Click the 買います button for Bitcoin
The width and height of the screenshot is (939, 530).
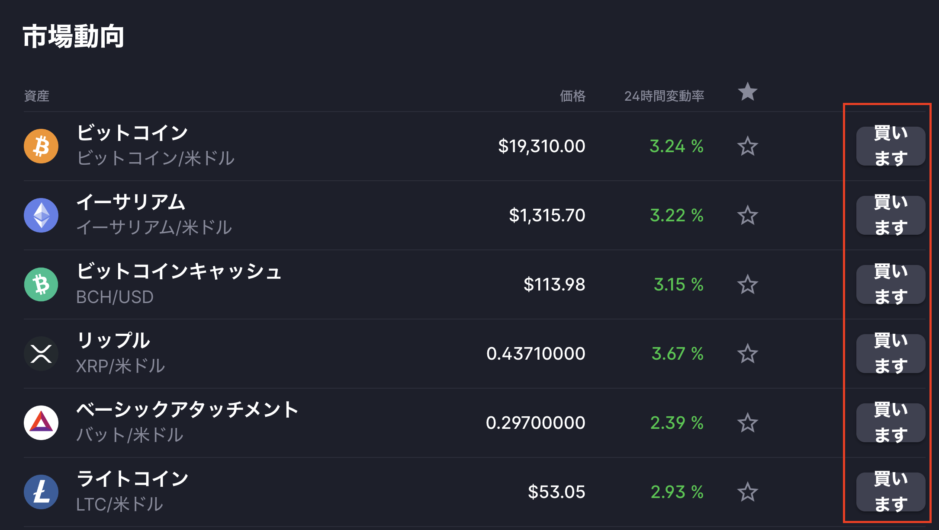pyautogui.click(x=891, y=146)
